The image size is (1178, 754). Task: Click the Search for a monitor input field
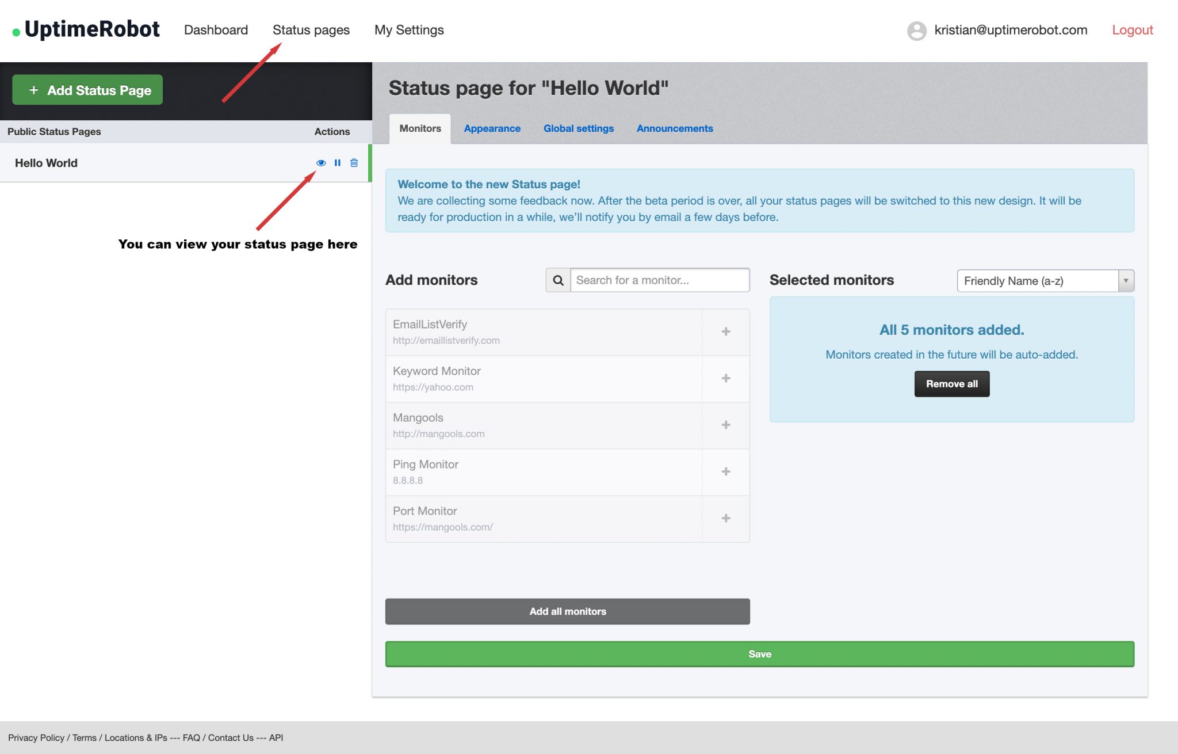(659, 280)
